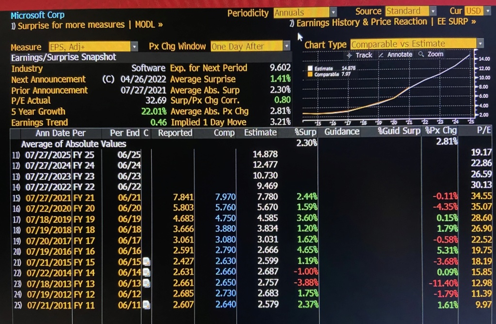This screenshot has width=496, height=324.
Task: Click the Reported column header
Action: (175, 133)
